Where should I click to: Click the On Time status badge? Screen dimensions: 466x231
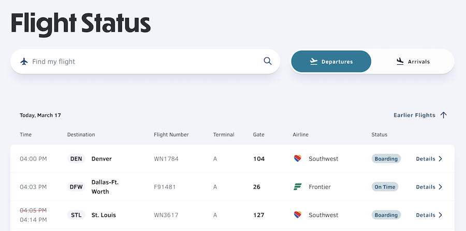[385, 187]
